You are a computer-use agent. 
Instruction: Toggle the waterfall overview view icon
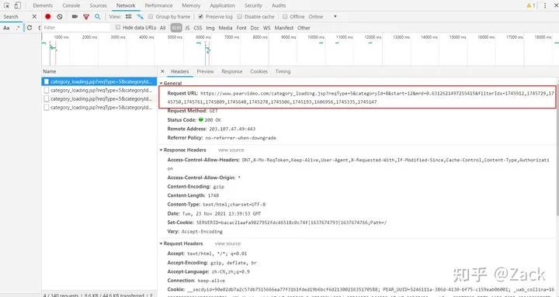tap(140, 17)
